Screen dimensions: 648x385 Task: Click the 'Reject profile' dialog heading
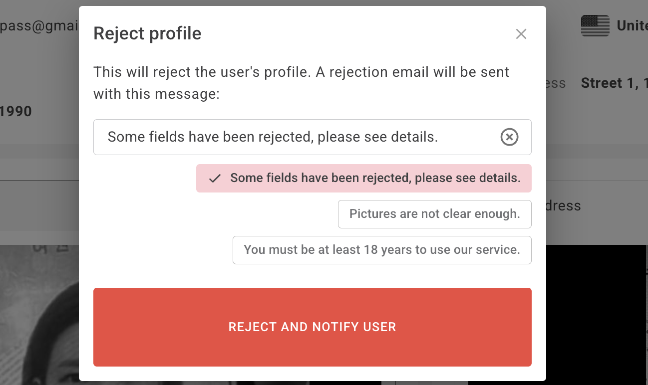(147, 33)
